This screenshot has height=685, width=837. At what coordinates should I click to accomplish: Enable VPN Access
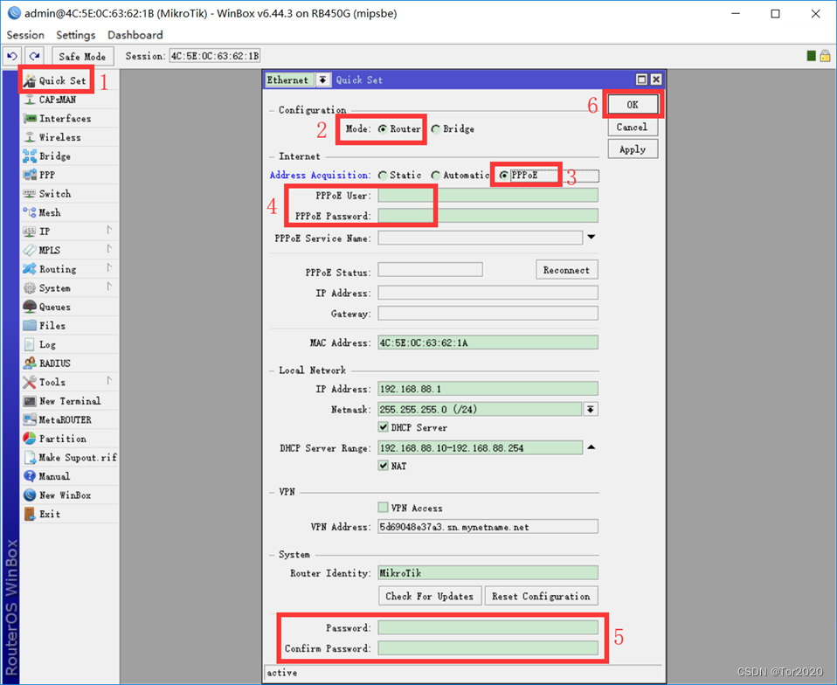(x=384, y=508)
